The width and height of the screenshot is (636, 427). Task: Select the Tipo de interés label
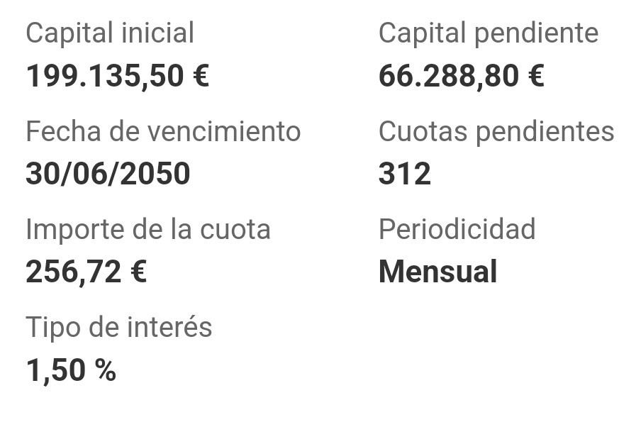[x=119, y=328]
